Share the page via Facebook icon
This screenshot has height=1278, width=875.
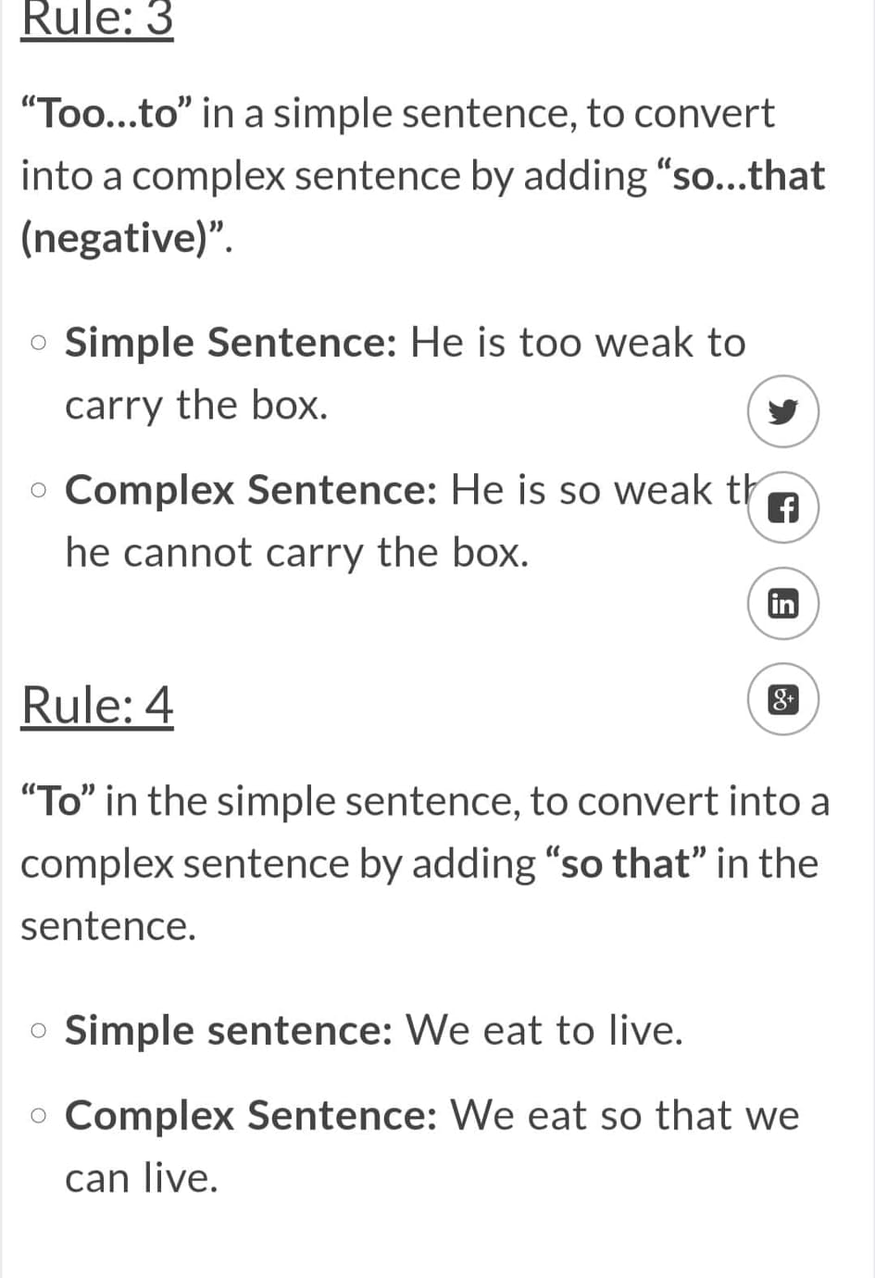click(x=783, y=507)
